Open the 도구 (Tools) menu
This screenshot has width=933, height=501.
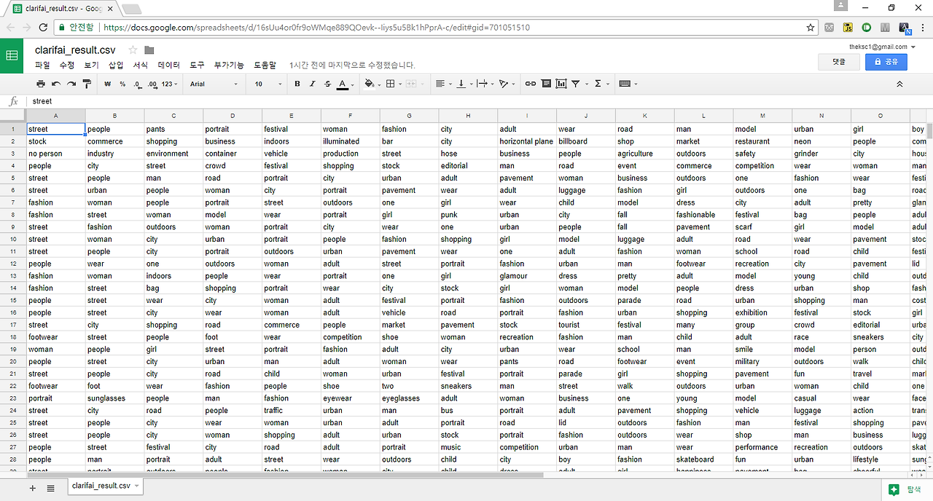click(197, 65)
